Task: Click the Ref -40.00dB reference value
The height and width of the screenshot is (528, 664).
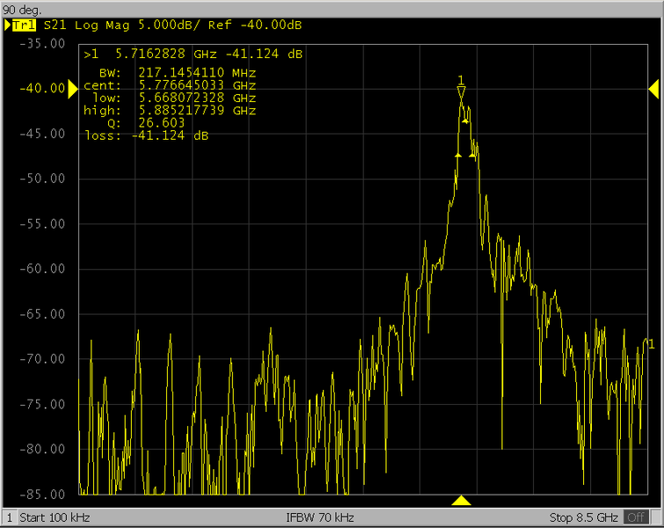Action: (253, 26)
